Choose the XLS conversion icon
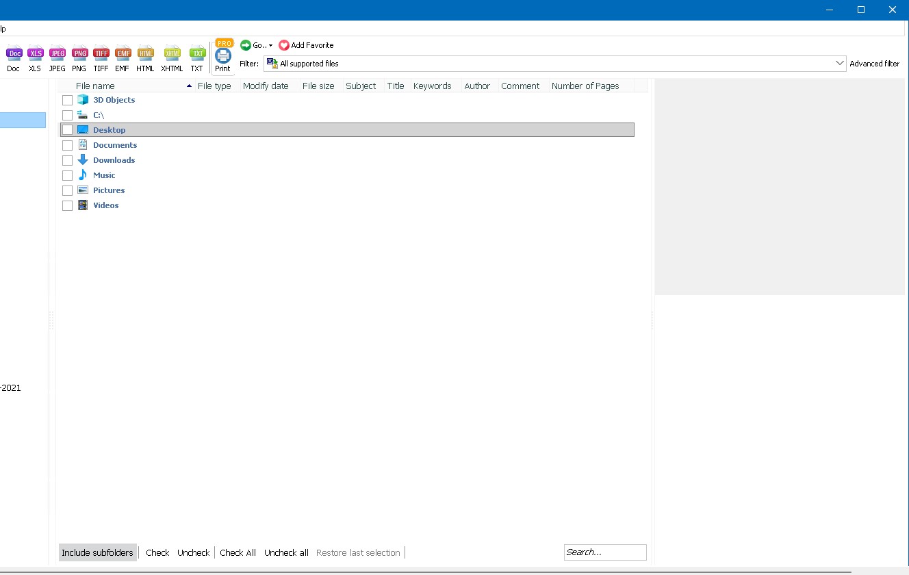909x575 pixels. [36, 53]
